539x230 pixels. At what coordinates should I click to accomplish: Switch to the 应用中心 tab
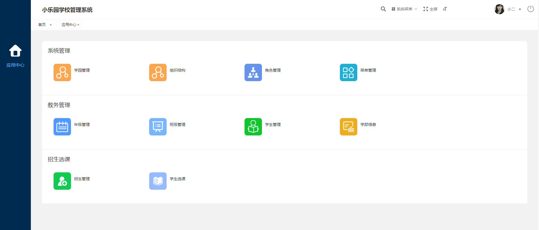[69, 25]
